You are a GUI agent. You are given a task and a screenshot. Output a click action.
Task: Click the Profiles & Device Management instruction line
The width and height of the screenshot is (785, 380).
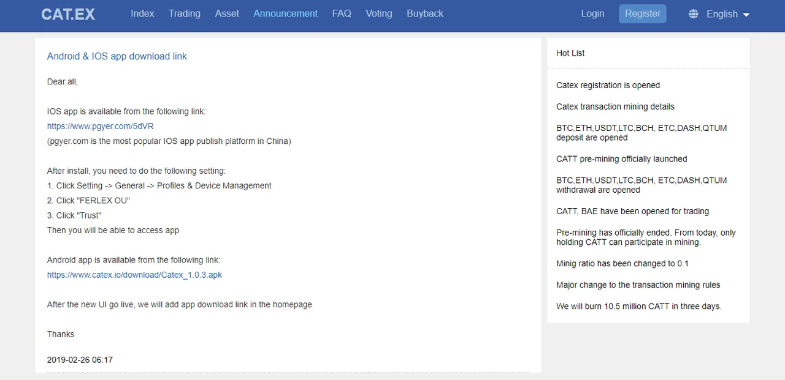159,186
